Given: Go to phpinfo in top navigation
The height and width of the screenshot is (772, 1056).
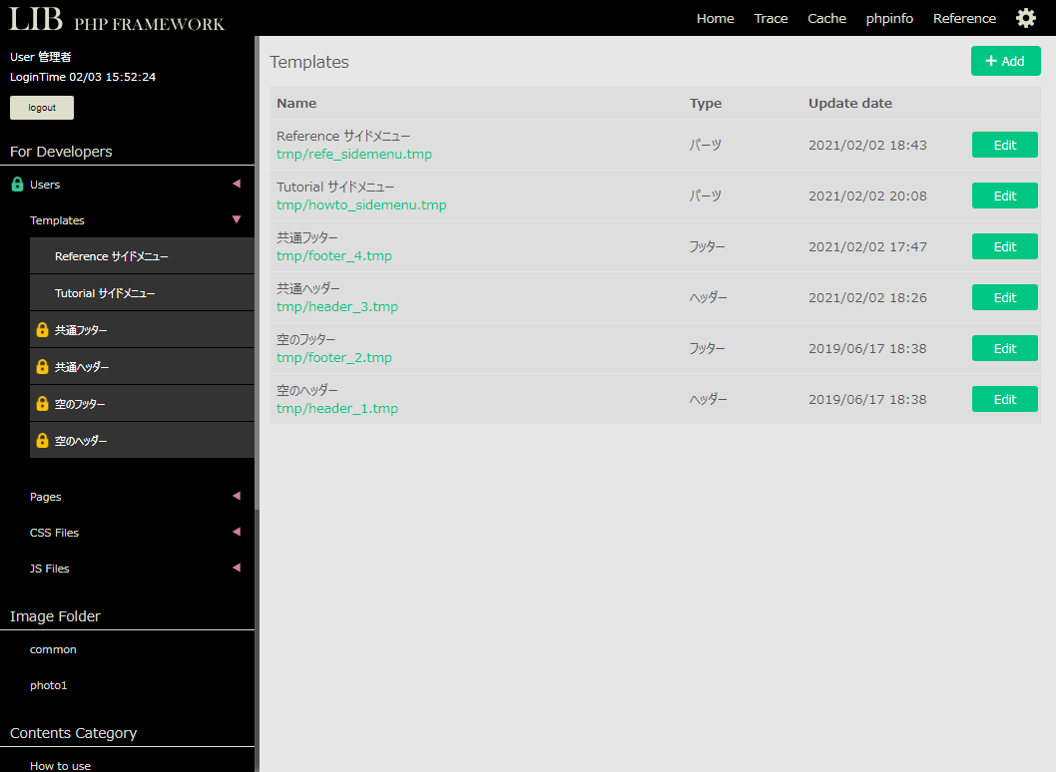Looking at the screenshot, I should [889, 18].
